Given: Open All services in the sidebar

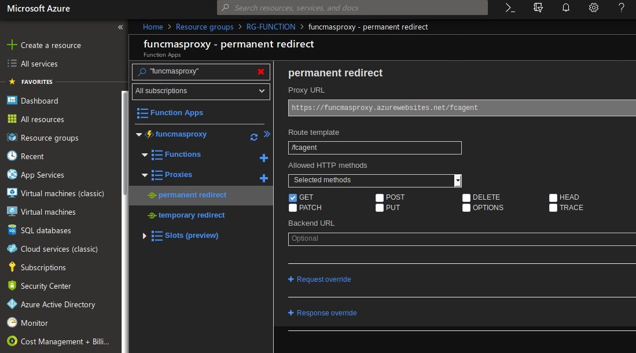Looking at the screenshot, I should click(39, 64).
